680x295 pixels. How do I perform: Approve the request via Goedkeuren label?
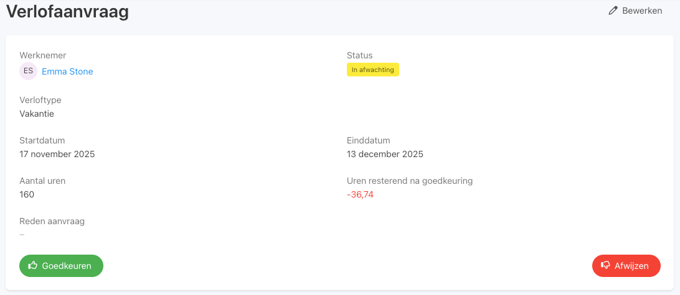pos(67,266)
